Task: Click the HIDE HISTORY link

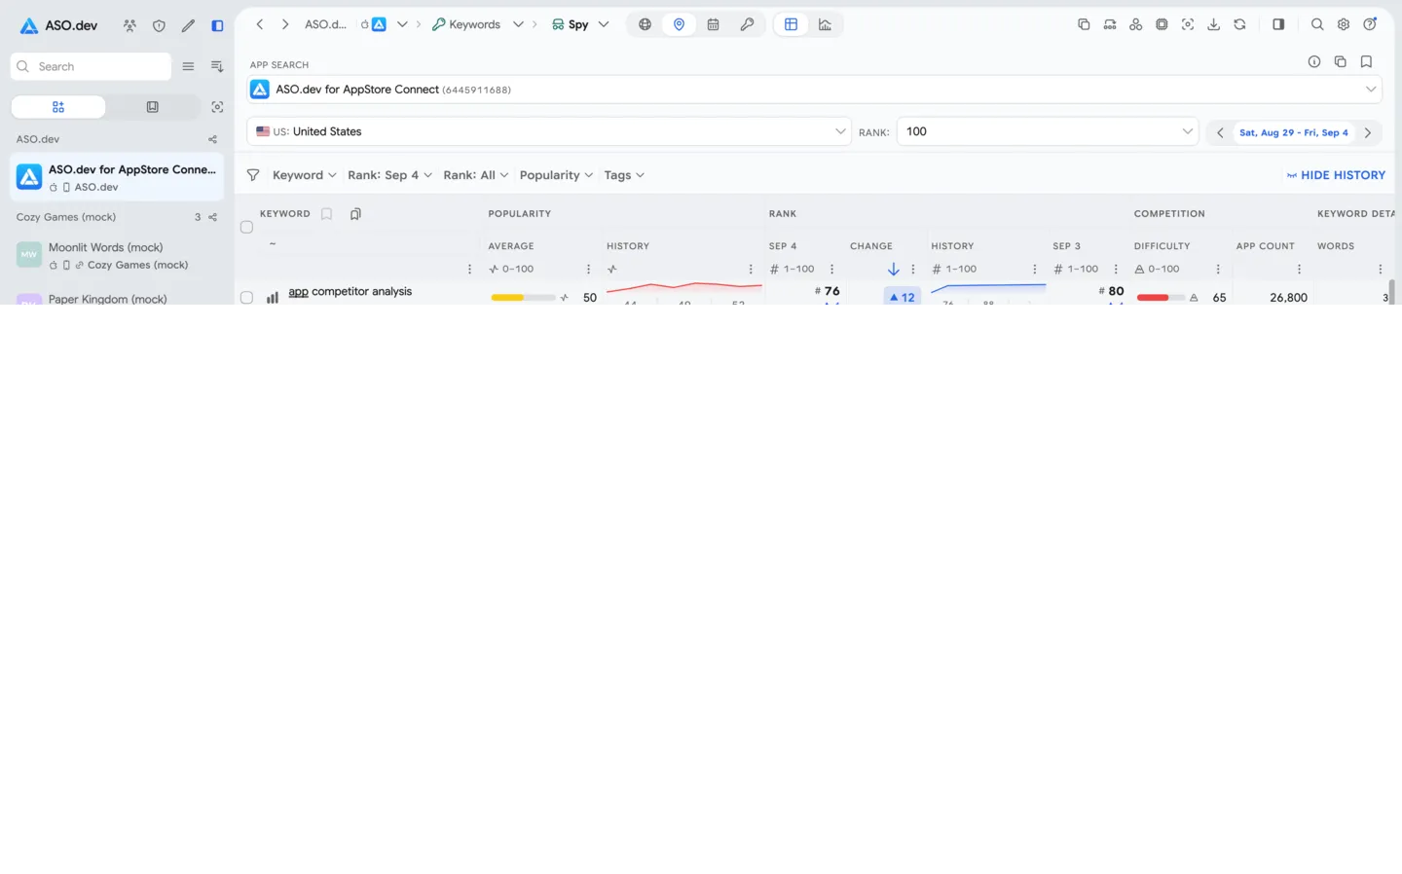Action: tap(1336, 175)
